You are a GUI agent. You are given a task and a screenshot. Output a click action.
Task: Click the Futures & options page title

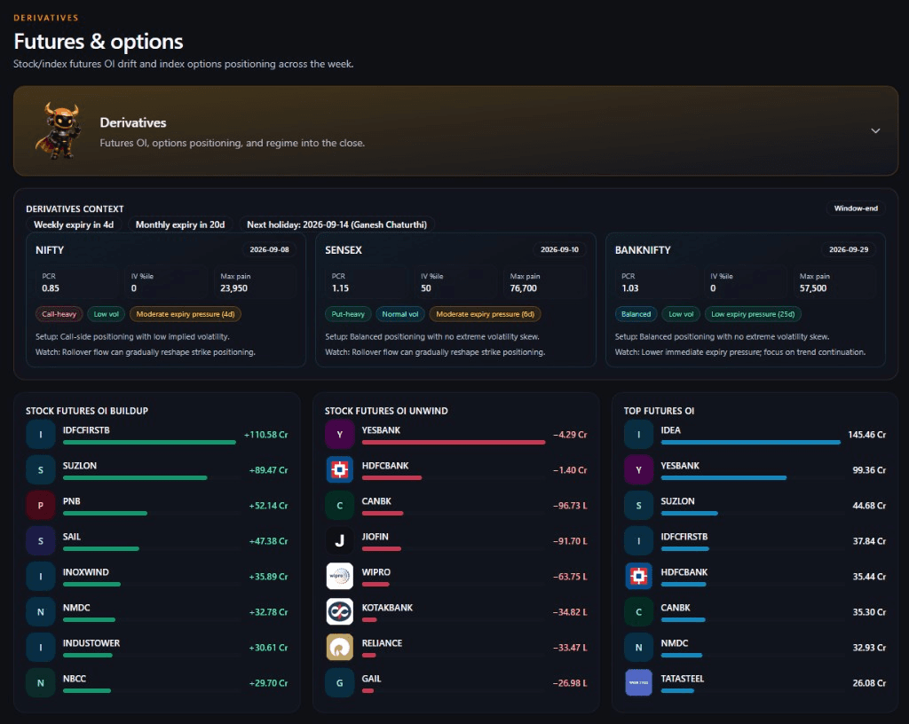pos(99,42)
